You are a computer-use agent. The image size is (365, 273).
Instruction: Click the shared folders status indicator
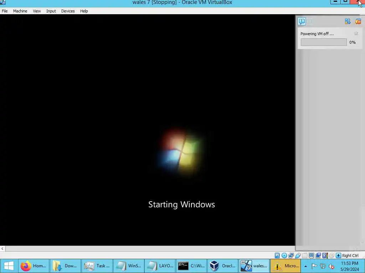point(304,255)
